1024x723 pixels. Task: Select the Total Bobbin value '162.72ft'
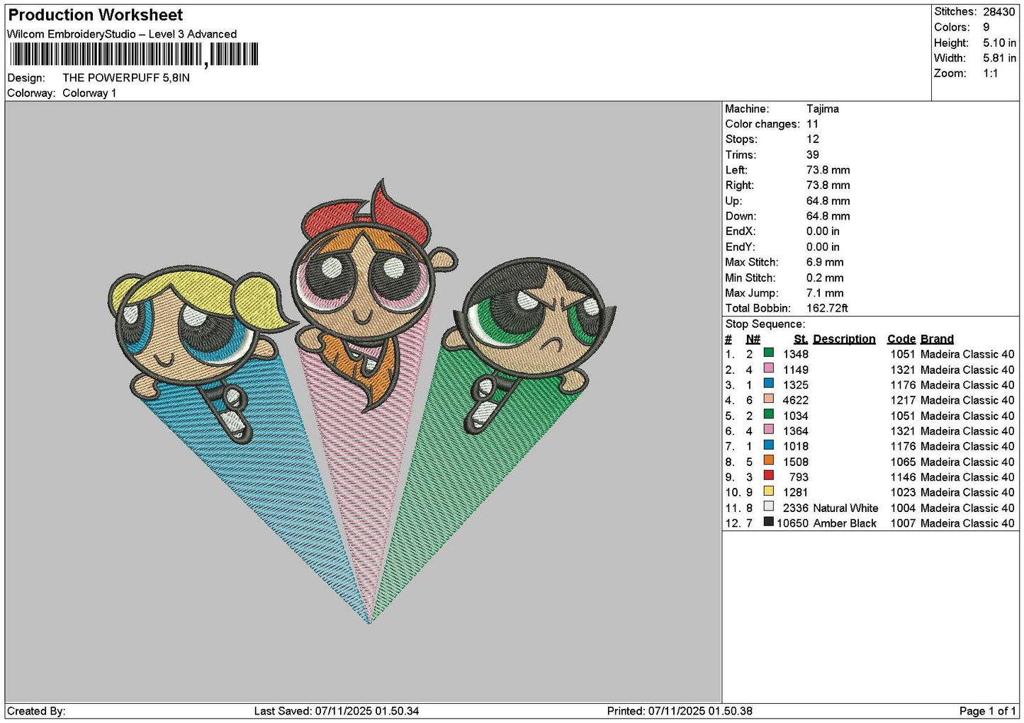pos(827,309)
